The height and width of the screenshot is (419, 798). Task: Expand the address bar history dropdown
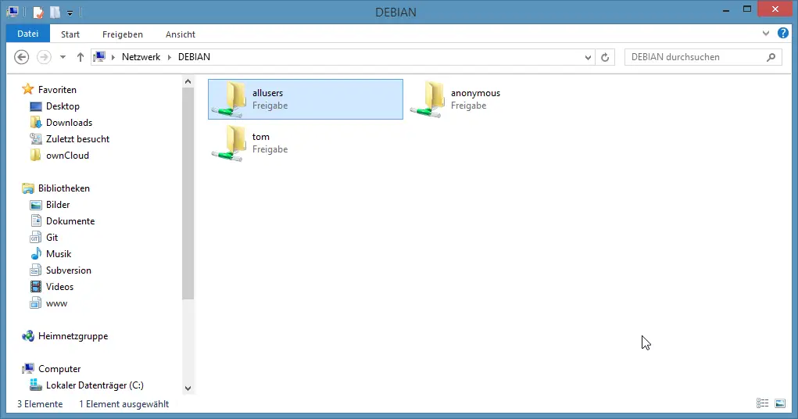588,57
